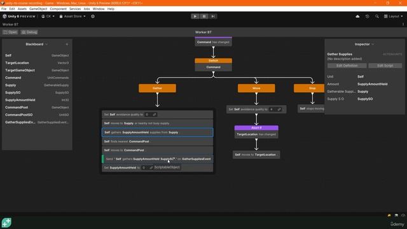Select the Stop branch node

coord(309,88)
